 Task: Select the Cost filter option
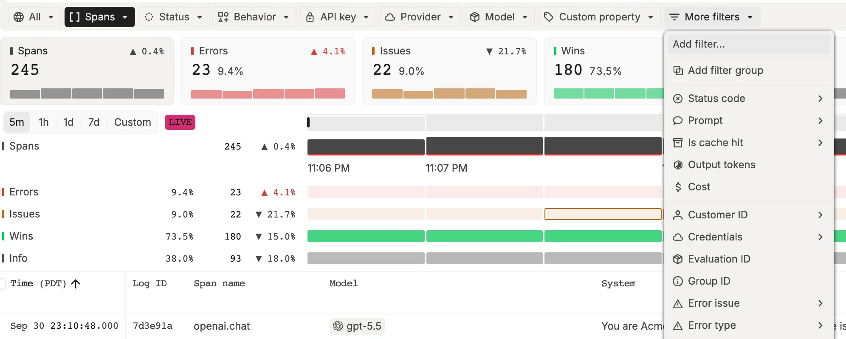[x=749, y=187]
